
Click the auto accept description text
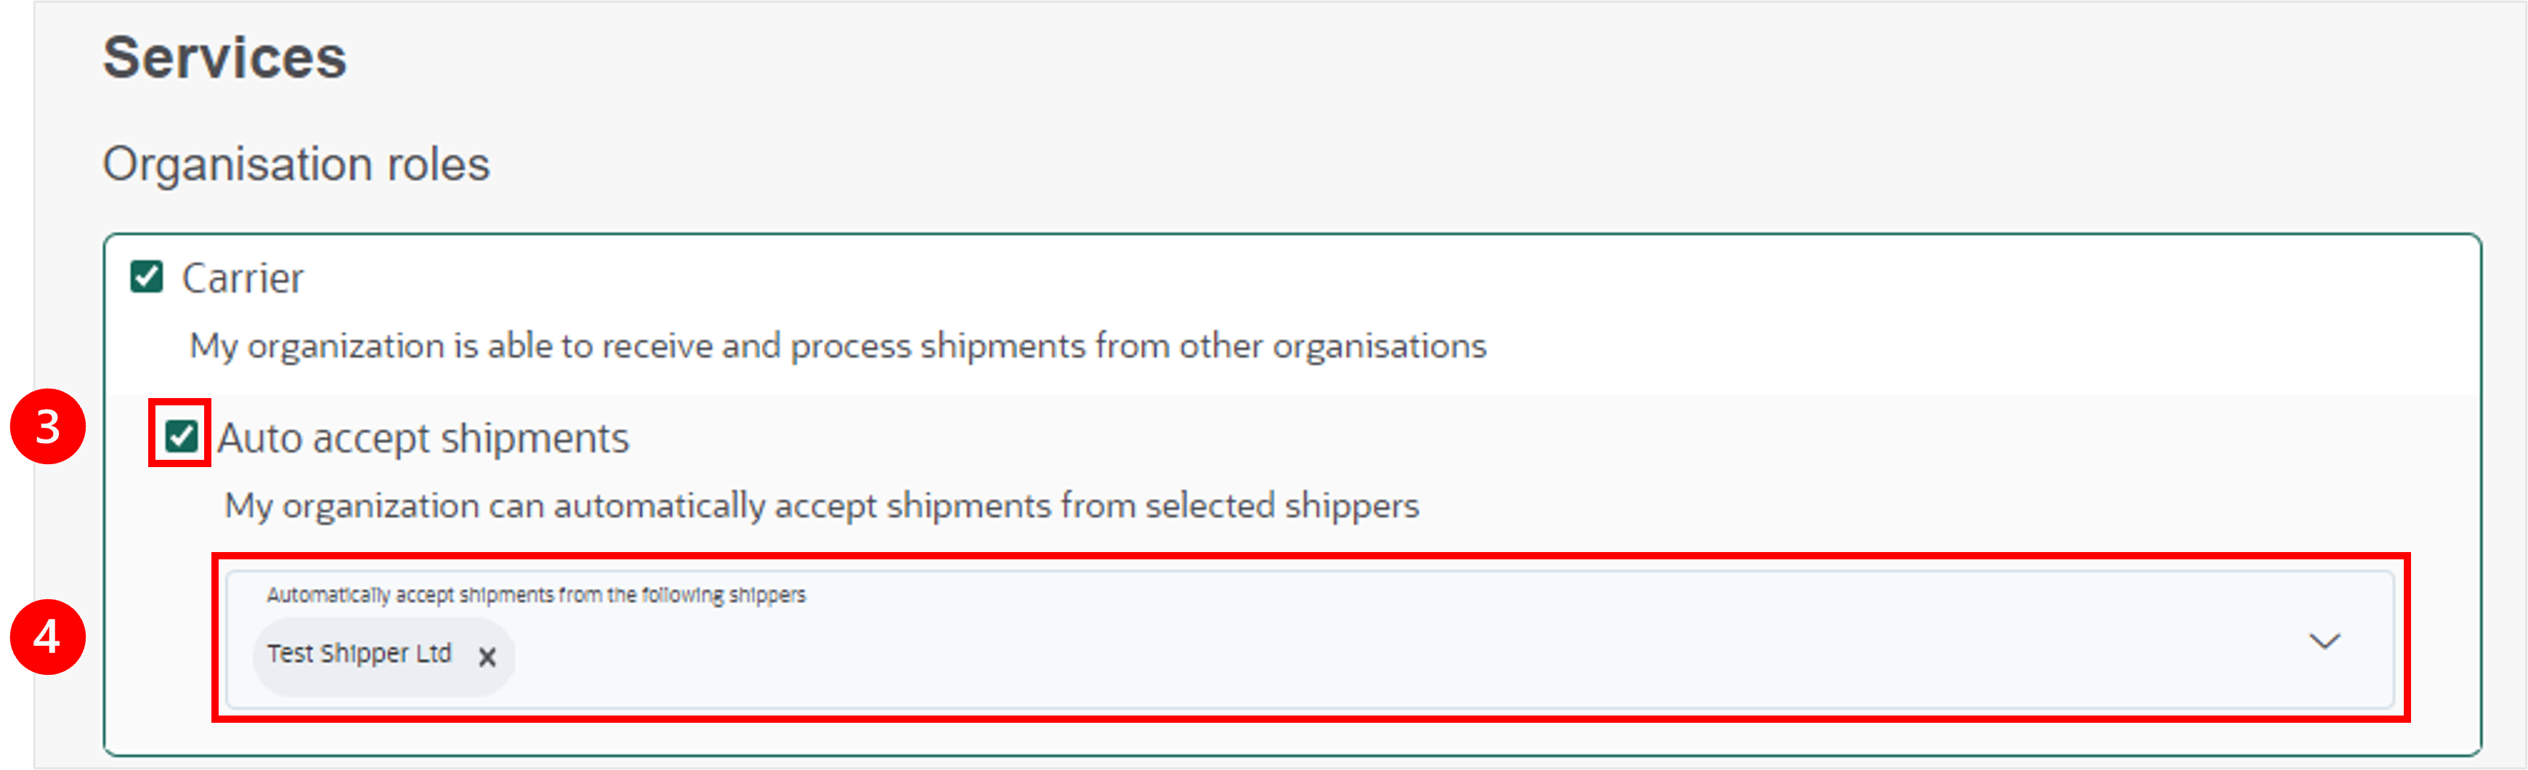coord(822,506)
